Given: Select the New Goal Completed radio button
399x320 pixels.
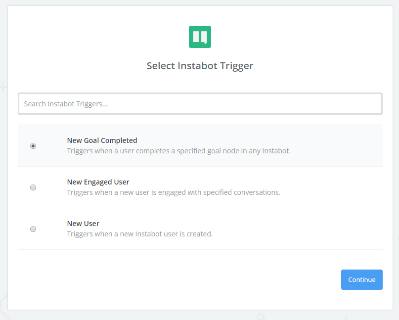Looking at the screenshot, I should (33, 146).
